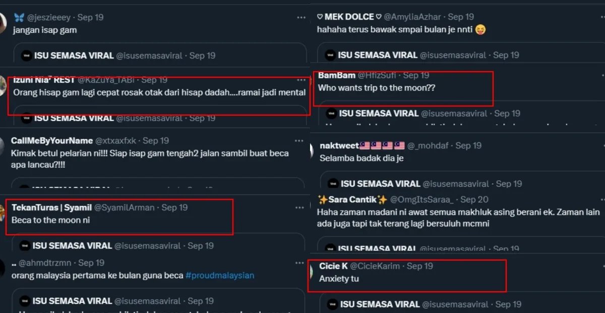Visit BamBam's profile via display name
Screen dimensions: 605x313
(x=336, y=75)
